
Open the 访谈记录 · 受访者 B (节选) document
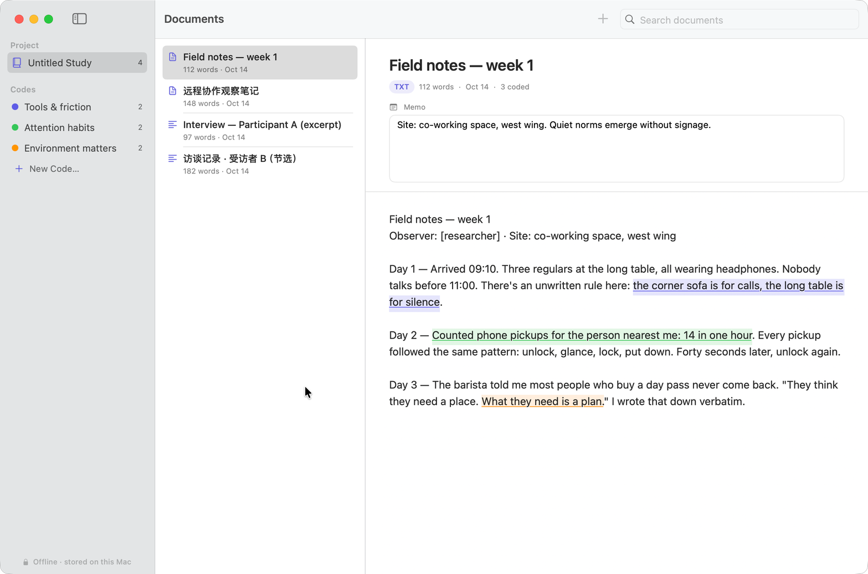click(x=260, y=164)
